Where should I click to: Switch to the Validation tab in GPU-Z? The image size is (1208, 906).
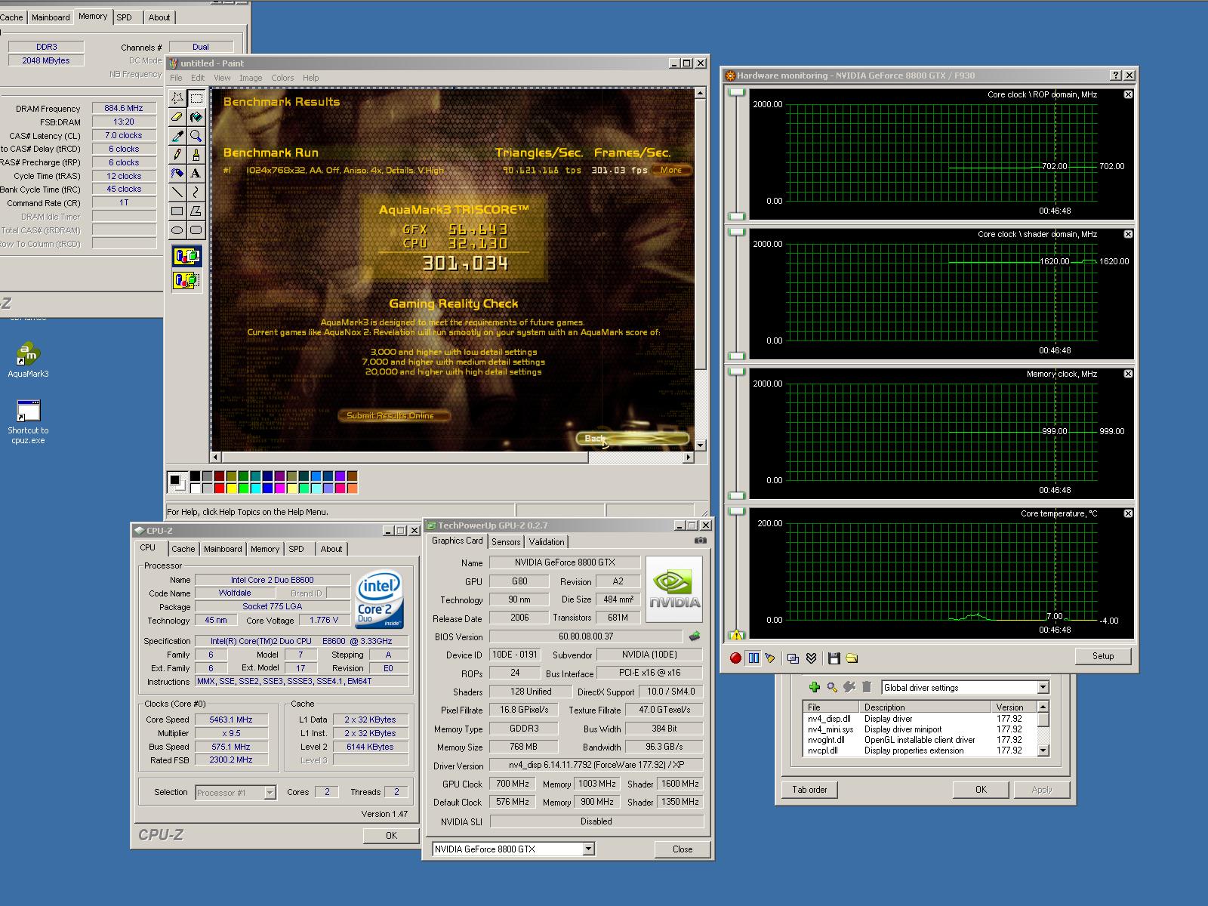pyautogui.click(x=547, y=542)
